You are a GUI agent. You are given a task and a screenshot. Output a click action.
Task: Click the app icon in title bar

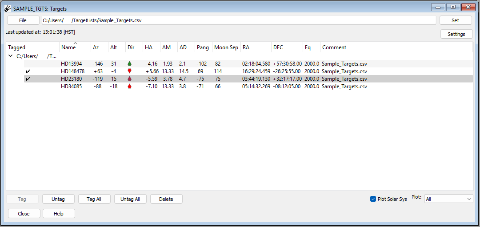coord(8,8)
